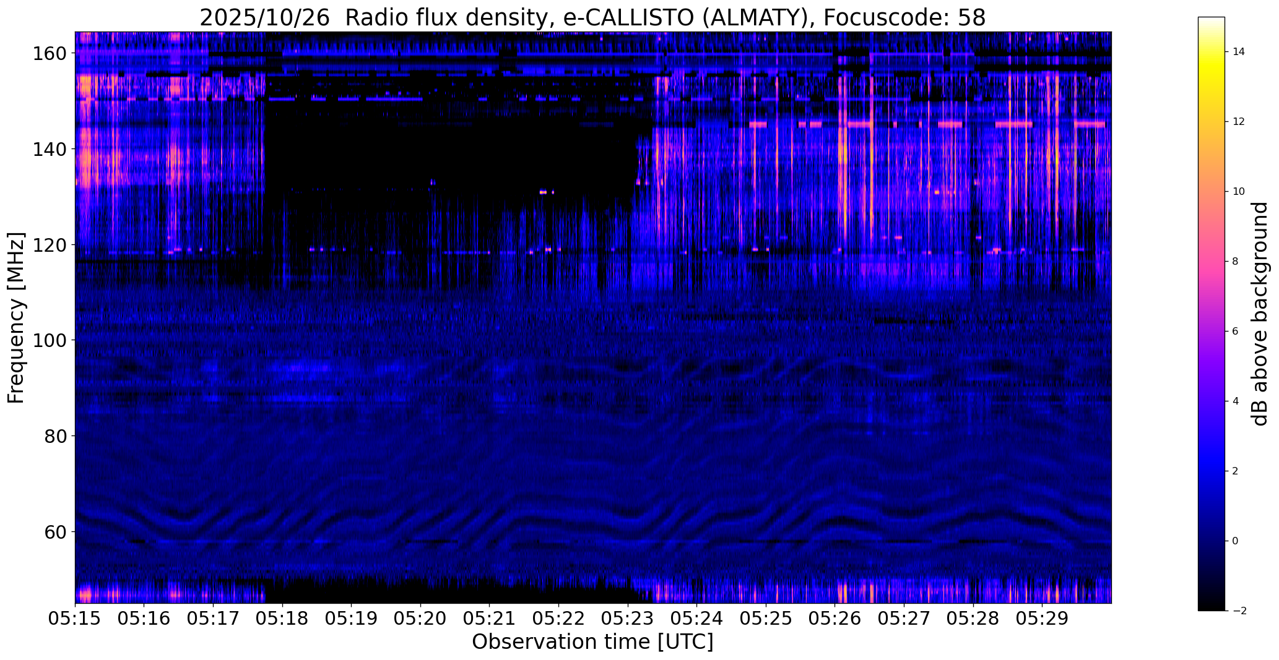
Task: Pick the colorbar tick value positive 2
Action: (1235, 471)
